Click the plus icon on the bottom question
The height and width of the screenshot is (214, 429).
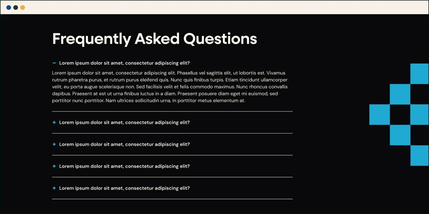(x=54, y=188)
